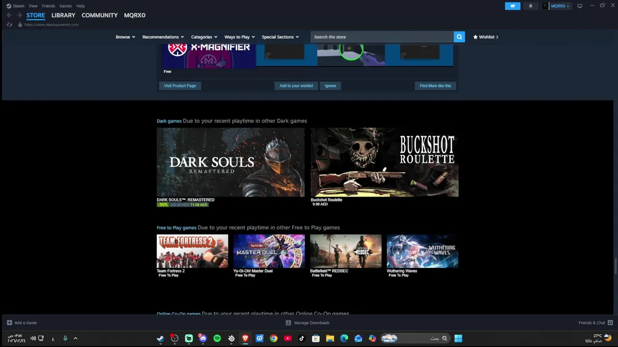618x347 pixels.
Task: Open the Copilot icon in the taskbar
Action: [x=372, y=338]
